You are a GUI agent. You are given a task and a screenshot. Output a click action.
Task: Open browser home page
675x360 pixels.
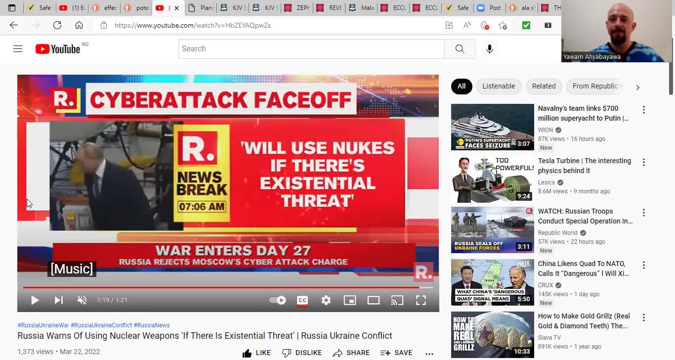(79, 25)
